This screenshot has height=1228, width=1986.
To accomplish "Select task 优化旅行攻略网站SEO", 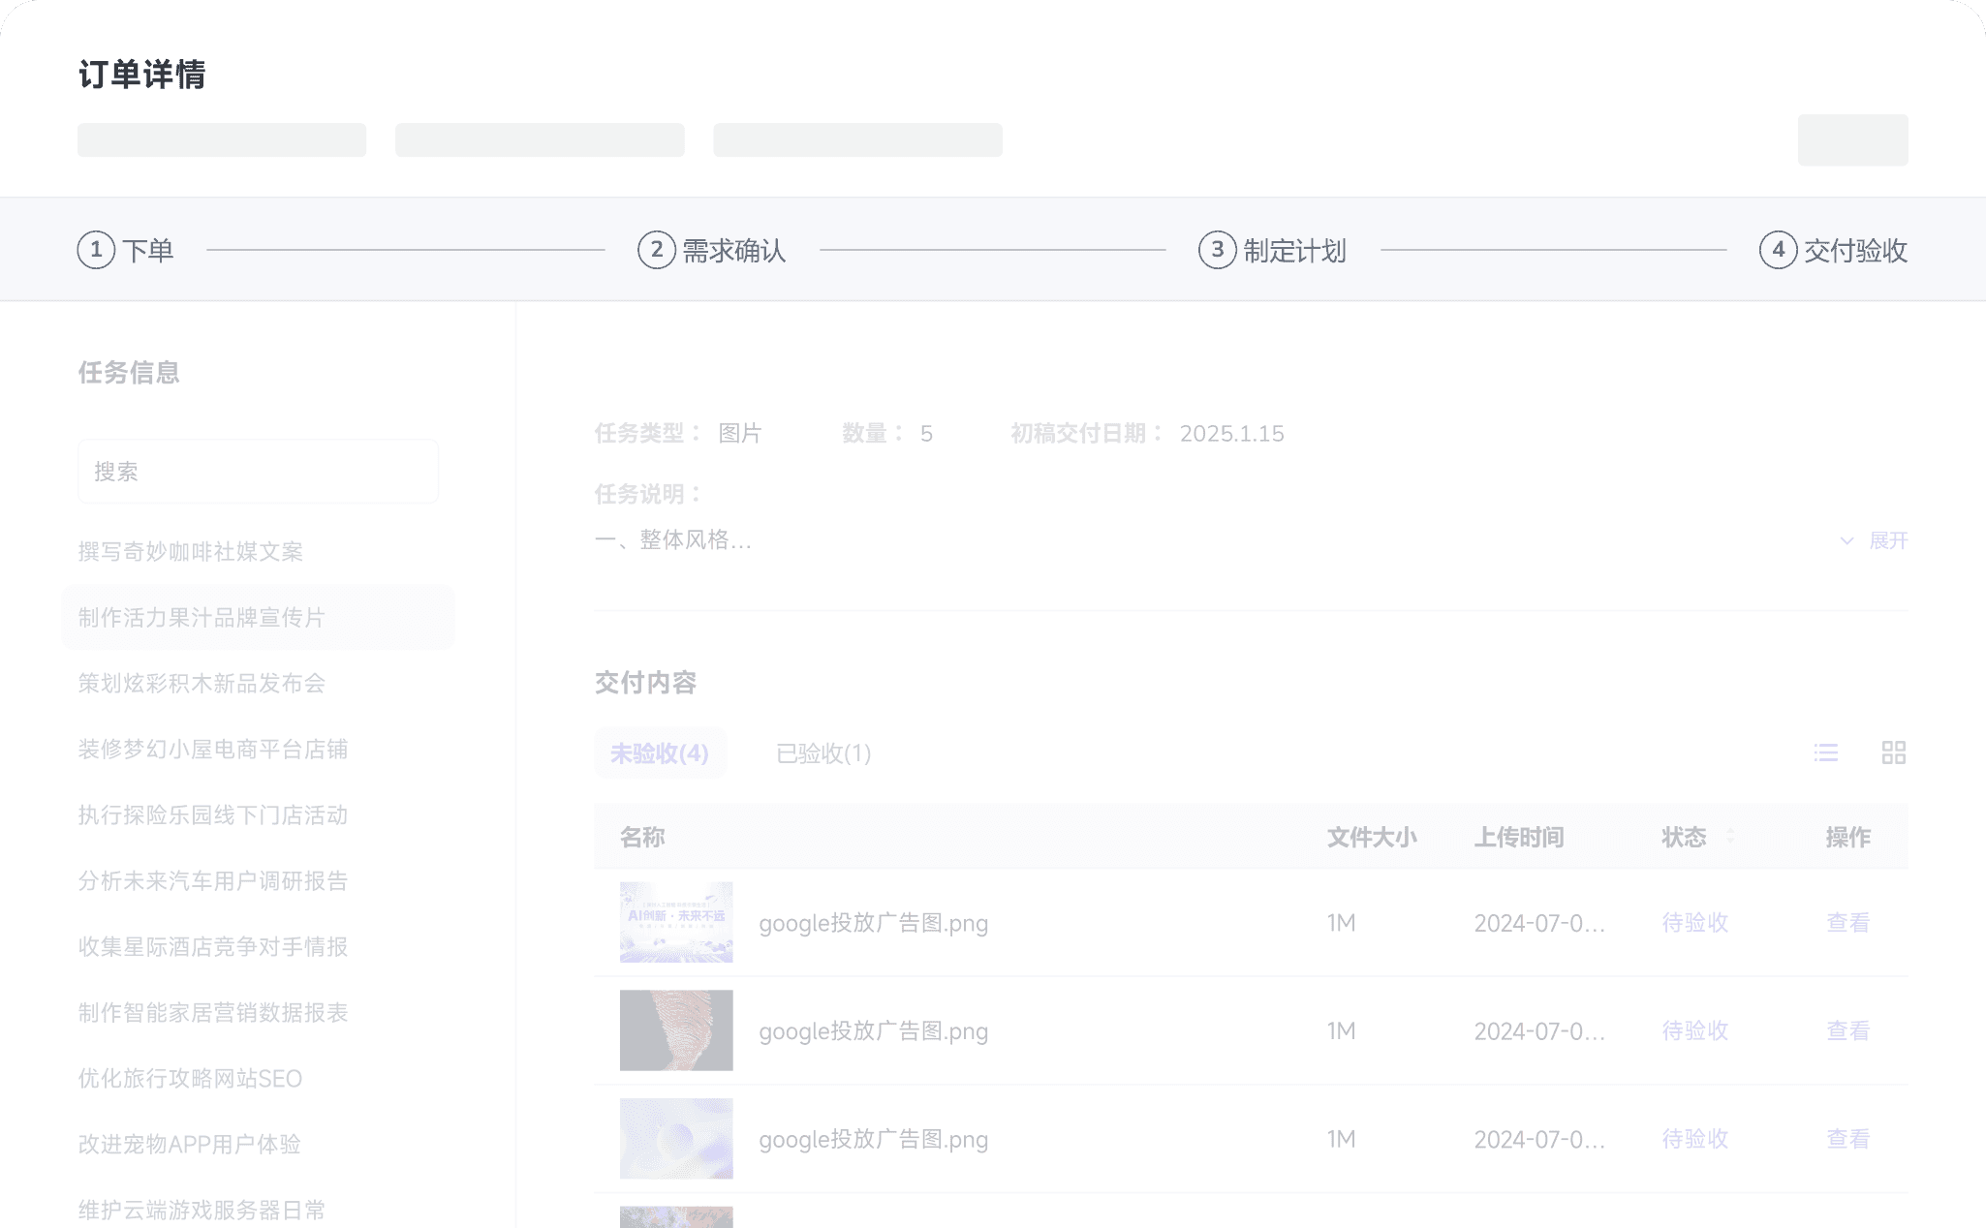I will click(190, 1078).
